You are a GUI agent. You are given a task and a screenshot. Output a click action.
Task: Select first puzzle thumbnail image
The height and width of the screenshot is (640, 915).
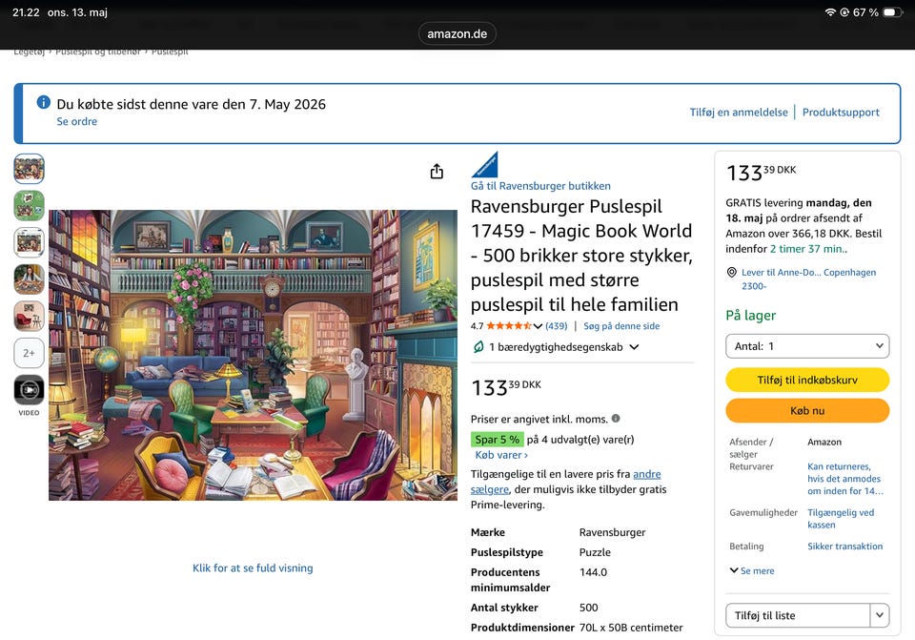(x=30, y=169)
